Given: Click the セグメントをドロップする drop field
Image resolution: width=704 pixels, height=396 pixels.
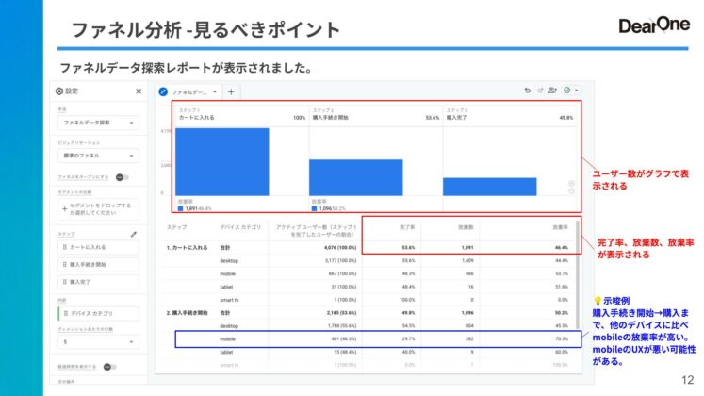Looking at the screenshot, I should [x=98, y=209].
